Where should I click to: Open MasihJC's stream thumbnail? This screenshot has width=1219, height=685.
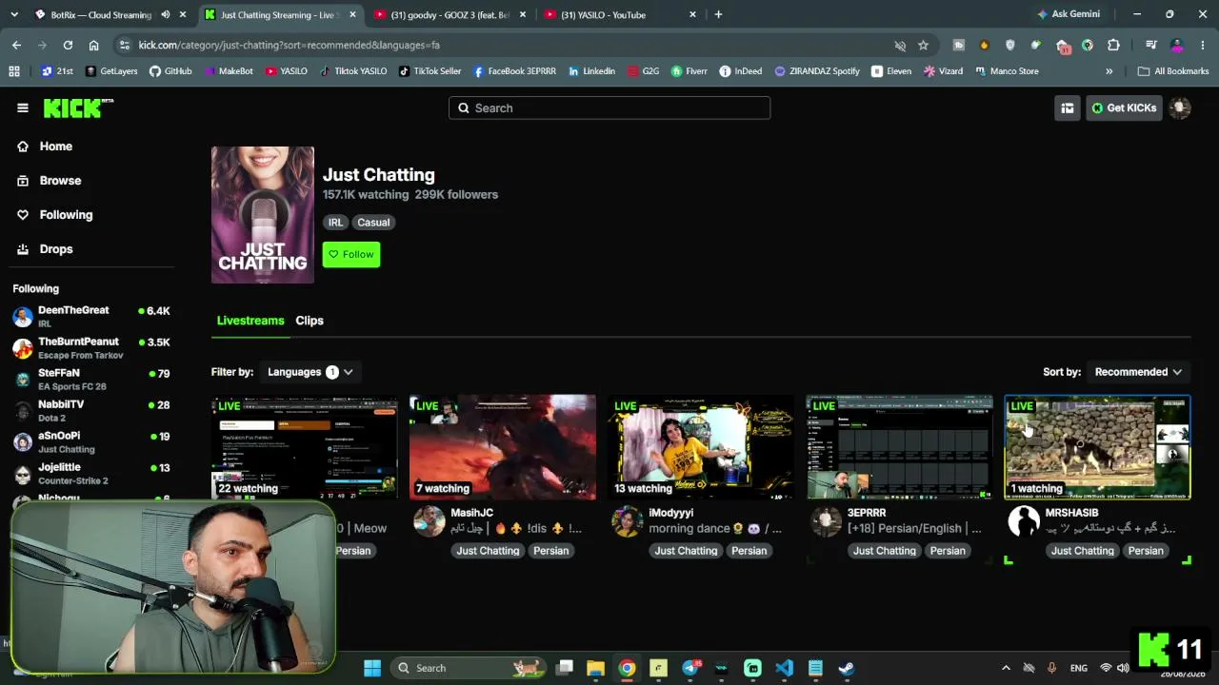coord(503,447)
